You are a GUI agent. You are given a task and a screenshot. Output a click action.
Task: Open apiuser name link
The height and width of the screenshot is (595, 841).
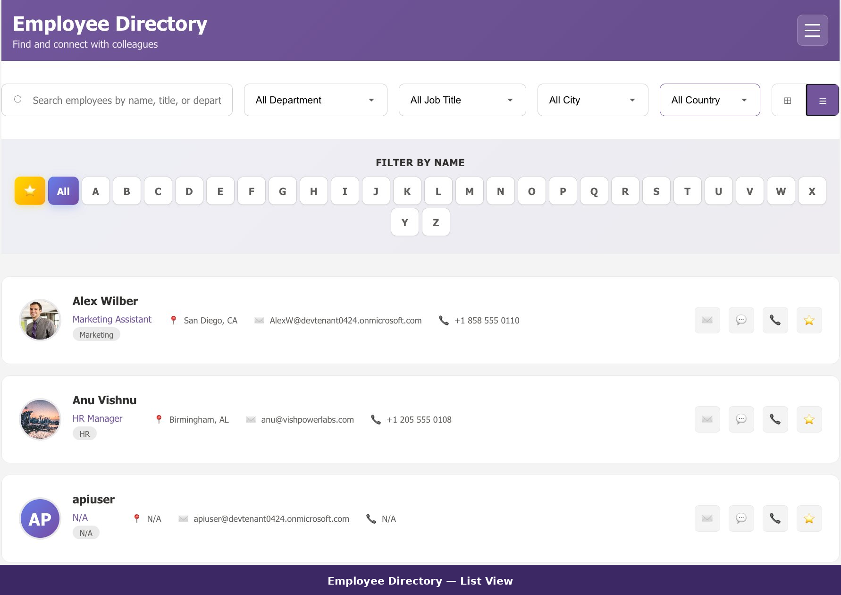(93, 500)
